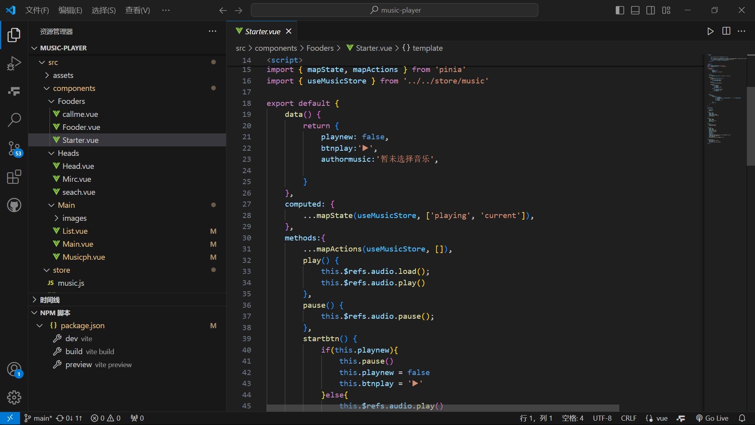Open the Run and Debug view

tap(14, 63)
